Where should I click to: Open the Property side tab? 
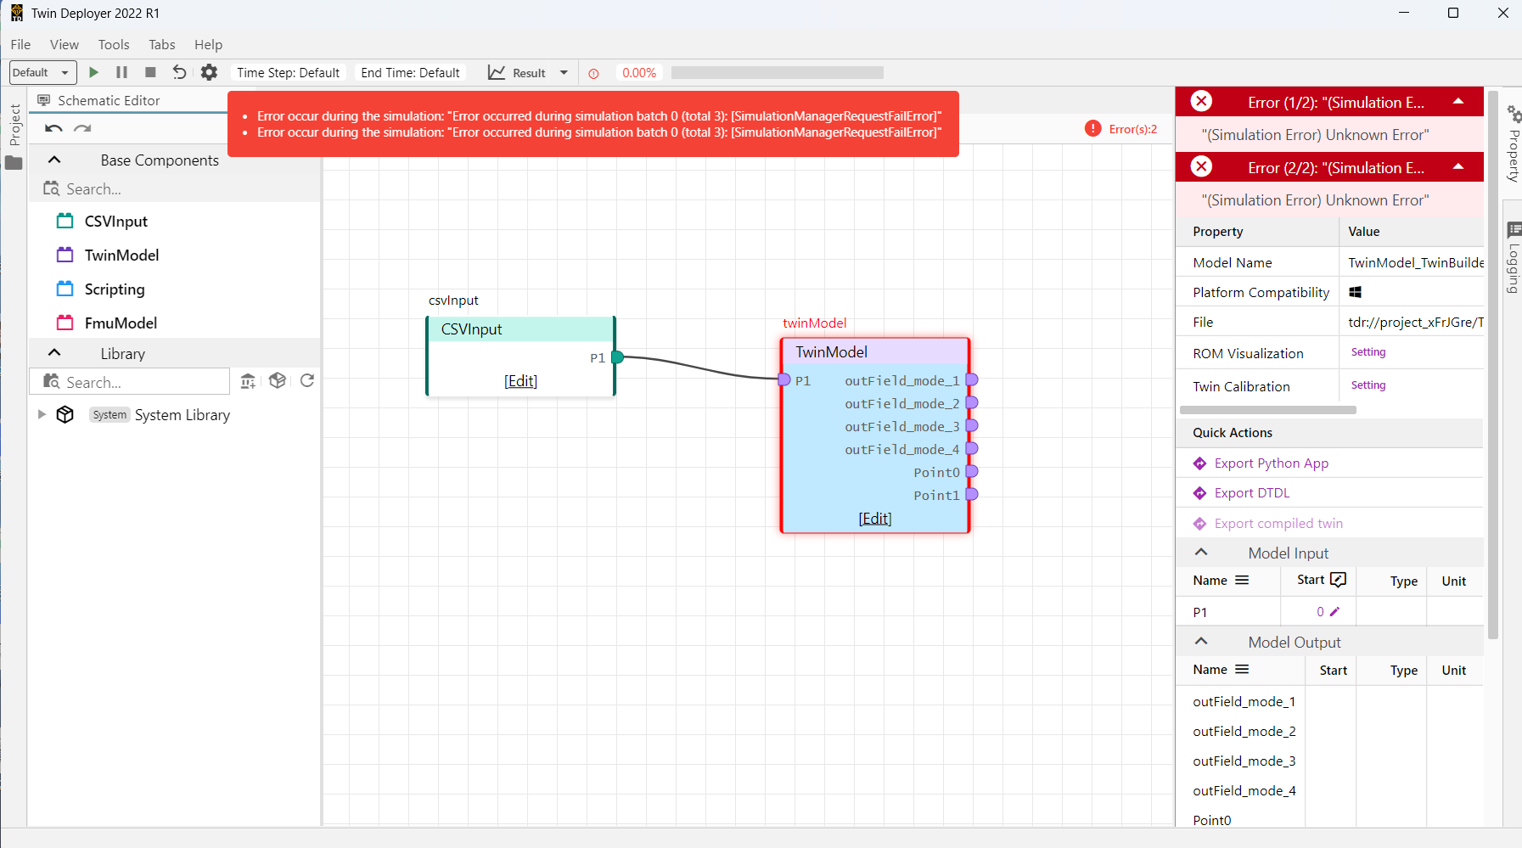pos(1513,143)
